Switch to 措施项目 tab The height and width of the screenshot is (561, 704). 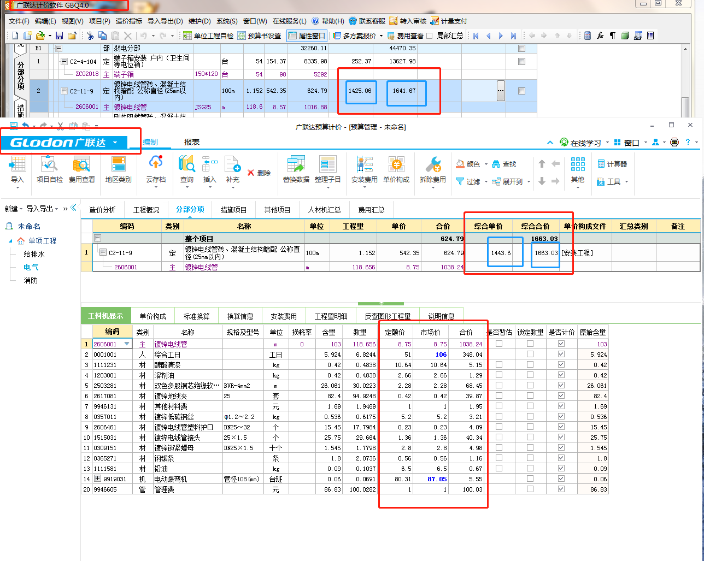point(233,209)
